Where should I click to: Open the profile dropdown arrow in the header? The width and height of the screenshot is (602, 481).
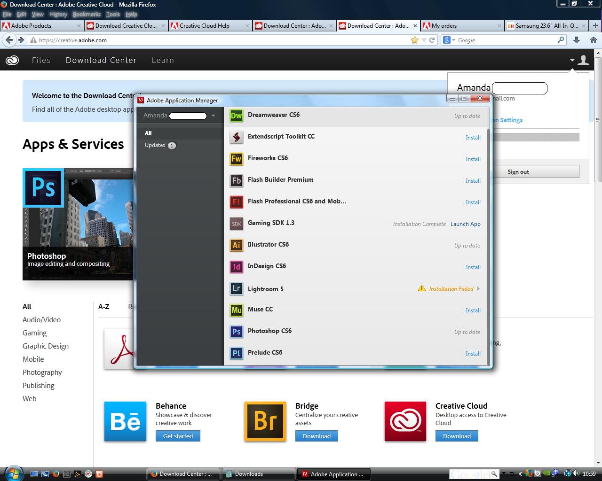click(x=572, y=60)
